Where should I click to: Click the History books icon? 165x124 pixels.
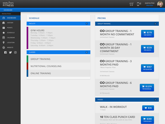coord(4,23)
